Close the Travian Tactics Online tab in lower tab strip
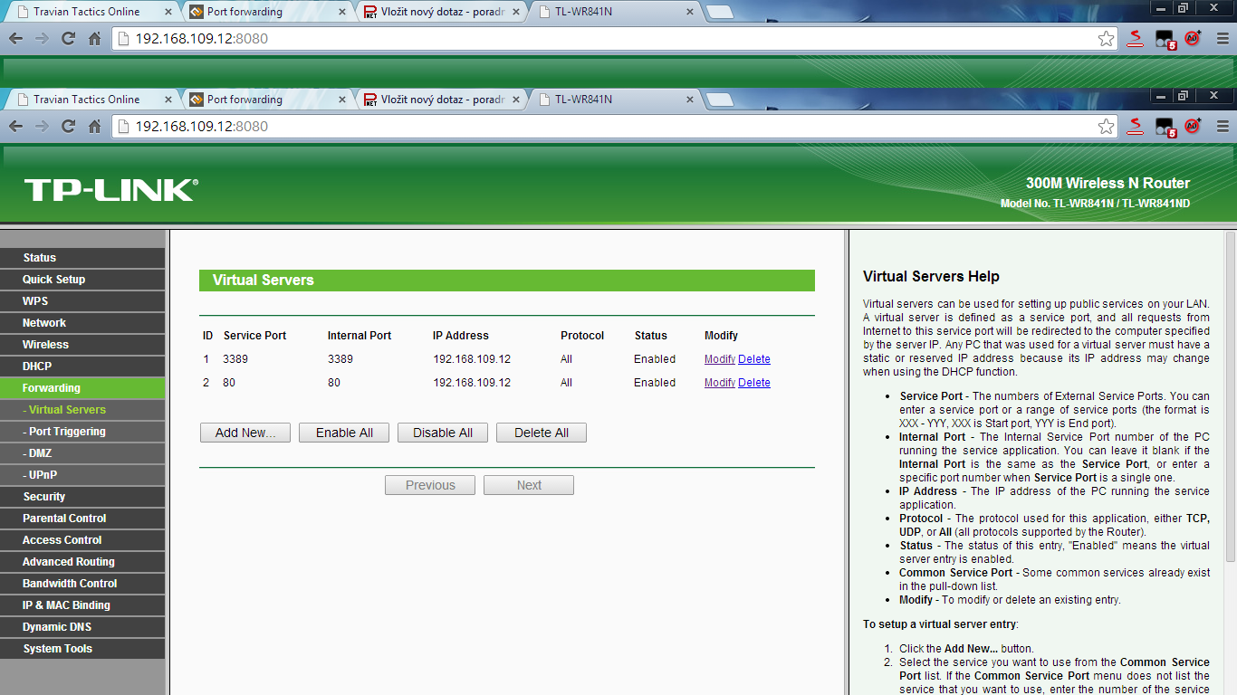Screen dimensions: 1237x695 (168, 100)
